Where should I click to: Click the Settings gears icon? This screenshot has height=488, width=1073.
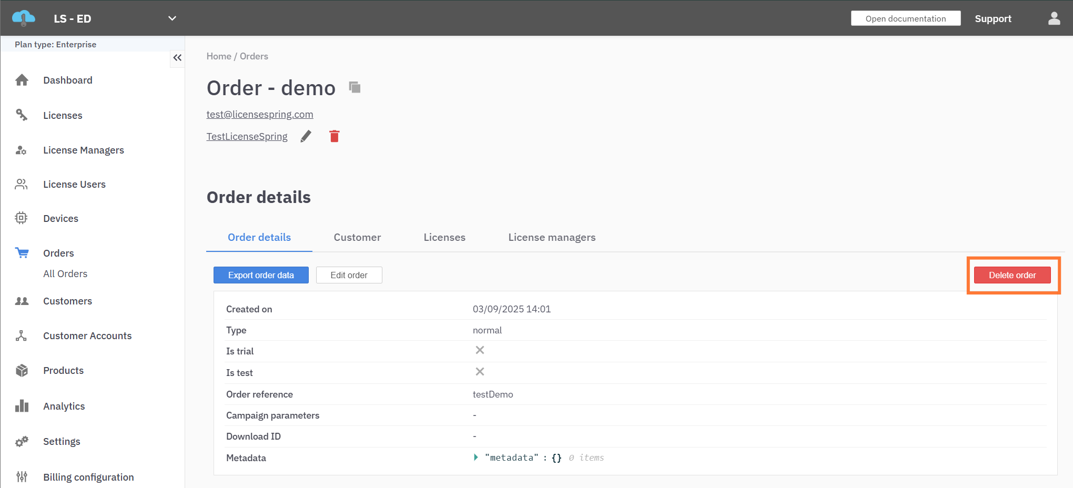click(x=22, y=442)
